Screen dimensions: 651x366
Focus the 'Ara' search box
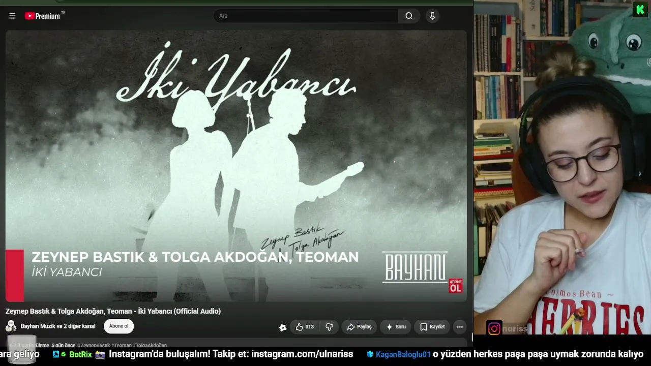pyautogui.click(x=306, y=16)
